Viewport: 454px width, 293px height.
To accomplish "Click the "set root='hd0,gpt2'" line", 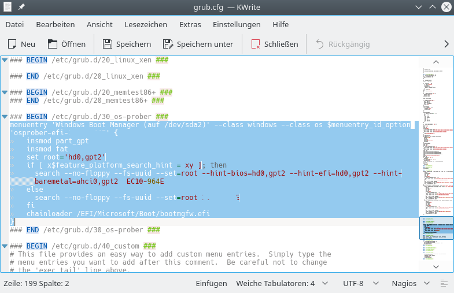I will pos(66,157).
